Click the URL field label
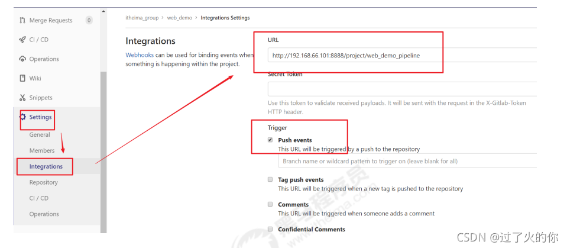Viewport: 567px width, 248px height. (273, 40)
